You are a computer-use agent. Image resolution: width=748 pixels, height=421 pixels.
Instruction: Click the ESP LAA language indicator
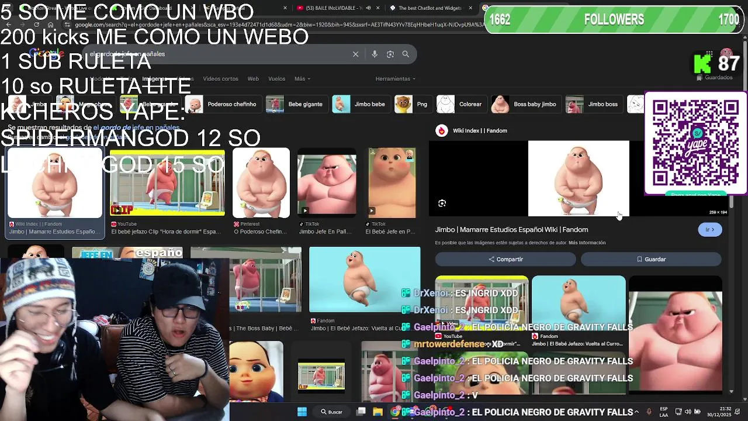(x=664, y=412)
